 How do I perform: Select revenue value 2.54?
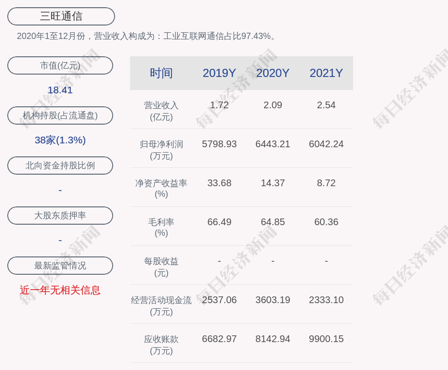coord(326,105)
